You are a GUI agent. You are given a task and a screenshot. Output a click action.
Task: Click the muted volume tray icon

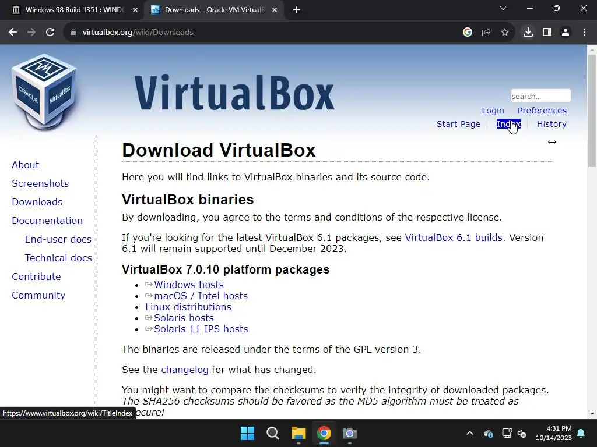tap(522, 433)
